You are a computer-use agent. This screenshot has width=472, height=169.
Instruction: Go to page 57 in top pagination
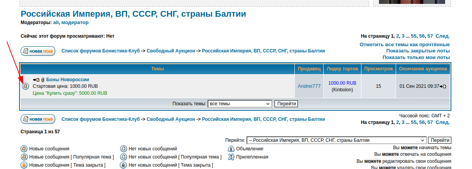430,36
